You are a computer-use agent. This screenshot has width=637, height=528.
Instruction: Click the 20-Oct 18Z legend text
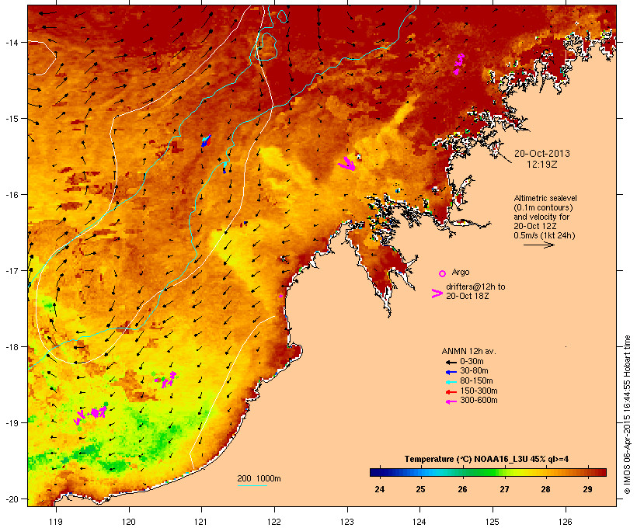467,296
